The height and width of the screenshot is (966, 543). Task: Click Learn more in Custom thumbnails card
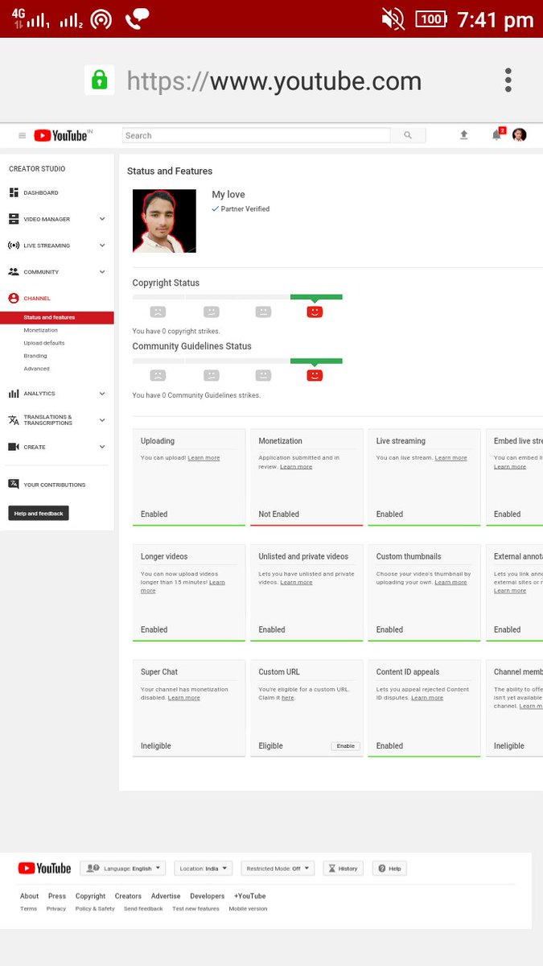point(450,582)
